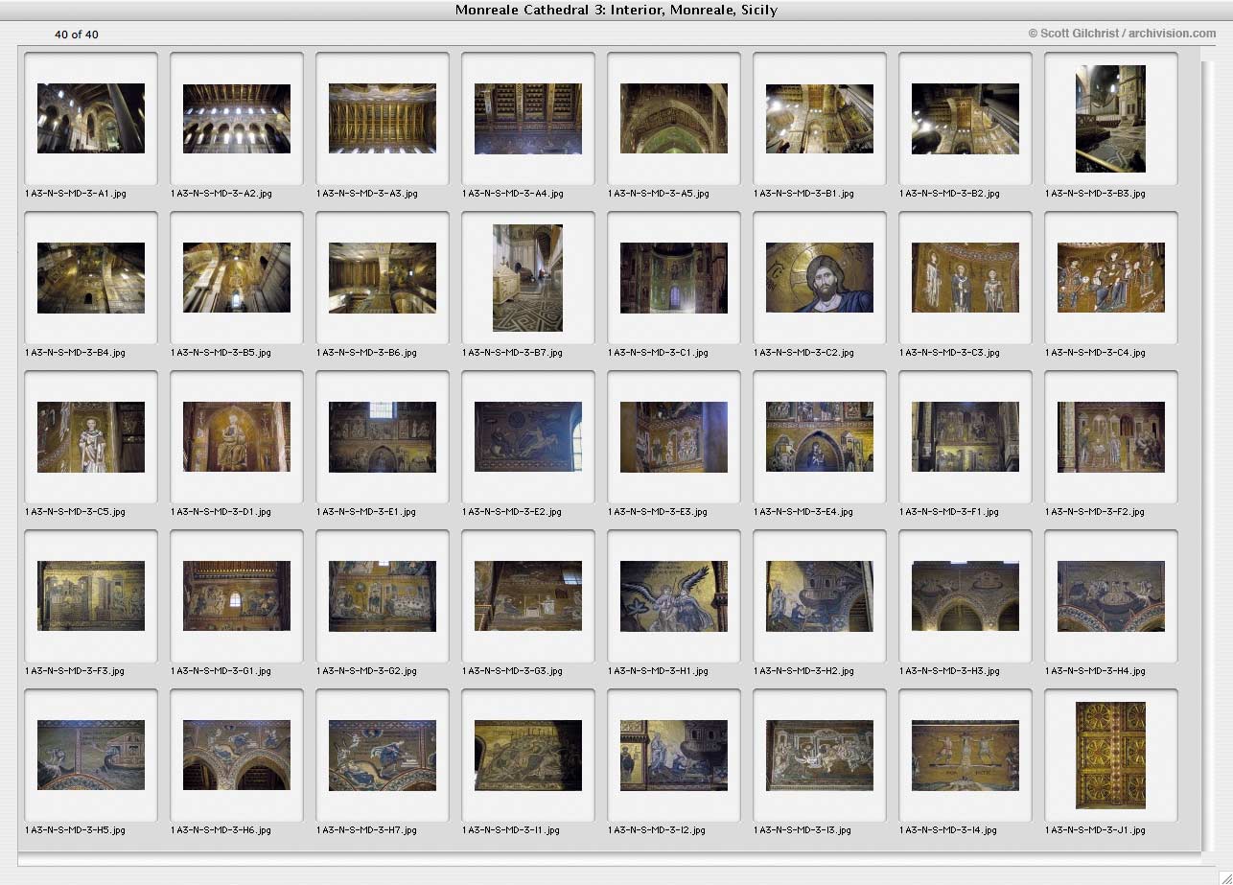This screenshot has width=1233, height=885.
Task: Choose thumbnail 1A3-N-S-MD-3-E3.jpg
Action: (x=674, y=436)
